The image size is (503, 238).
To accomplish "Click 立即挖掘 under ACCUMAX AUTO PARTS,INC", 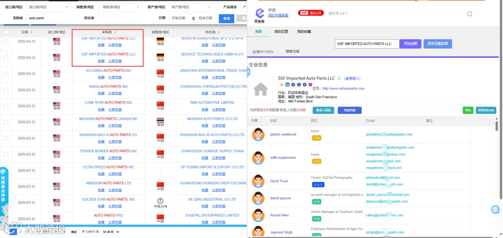I will click(x=115, y=77).
